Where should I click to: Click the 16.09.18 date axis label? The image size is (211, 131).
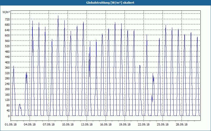[x=106, y=124]
